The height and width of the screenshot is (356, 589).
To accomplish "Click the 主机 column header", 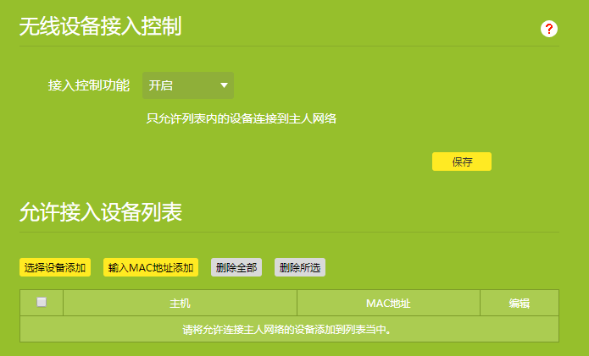I will click(x=180, y=303).
